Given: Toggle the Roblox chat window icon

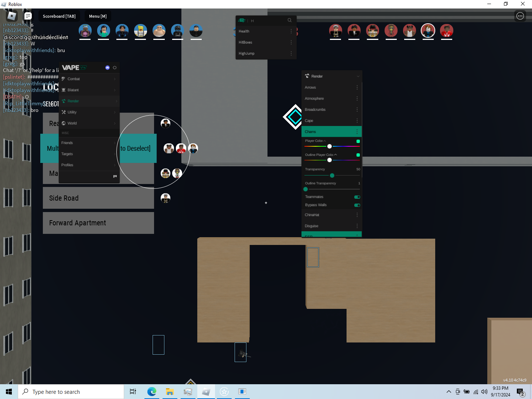Looking at the screenshot, I should point(28,16).
